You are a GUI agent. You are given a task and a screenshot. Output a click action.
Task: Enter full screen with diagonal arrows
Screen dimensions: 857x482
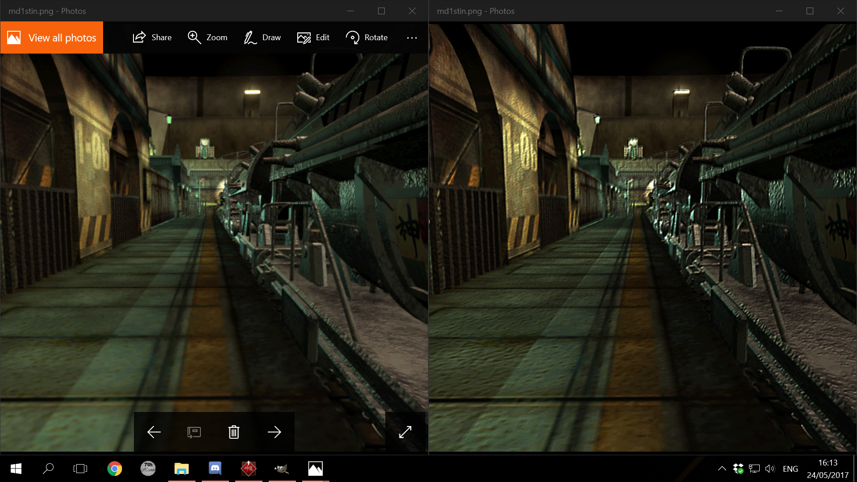coord(405,432)
